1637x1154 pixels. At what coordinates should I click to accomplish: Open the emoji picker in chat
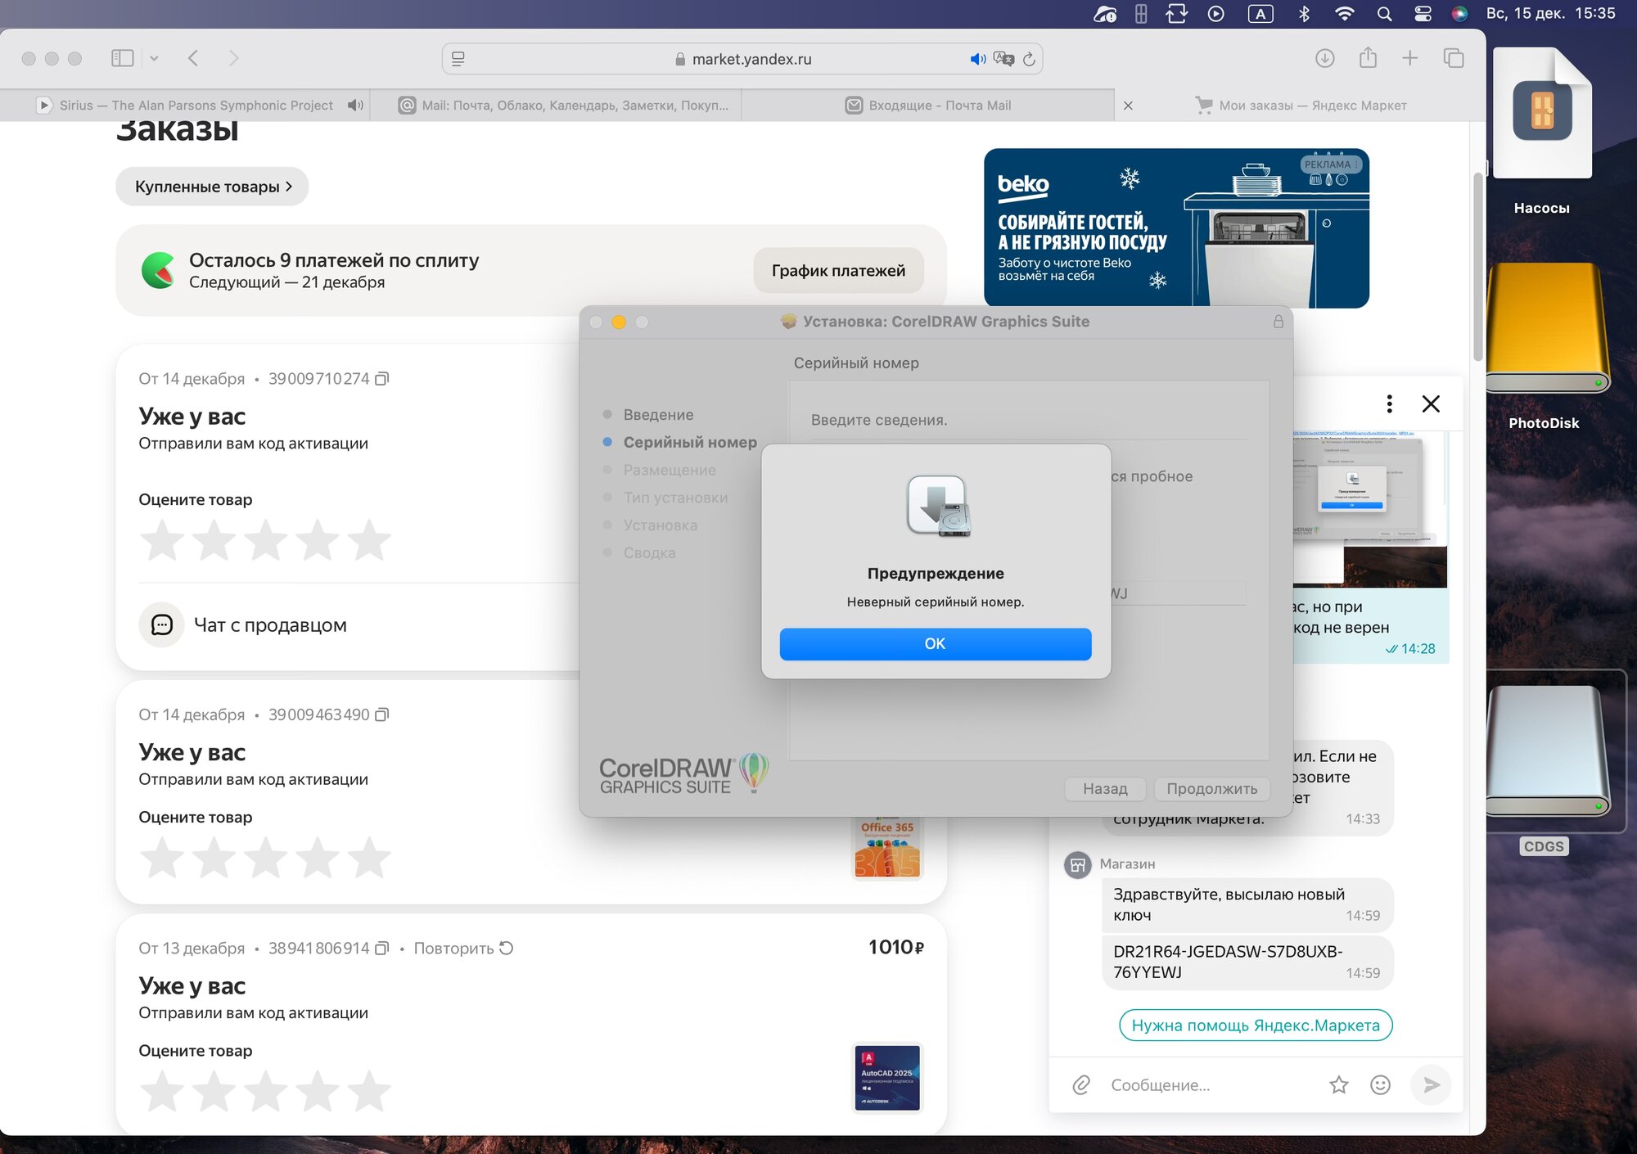point(1381,1085)
